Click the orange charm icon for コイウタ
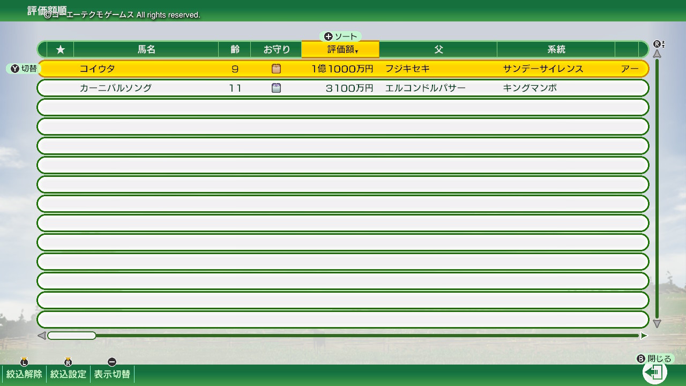 276,69
